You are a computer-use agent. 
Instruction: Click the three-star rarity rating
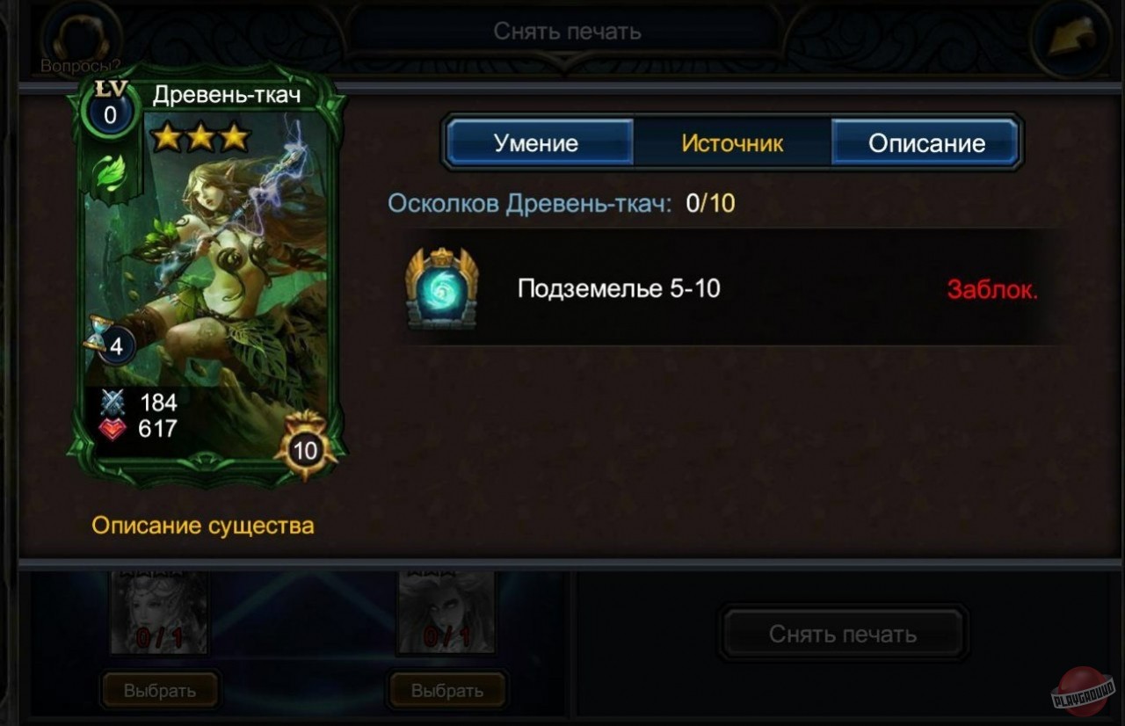pos(200,137)
